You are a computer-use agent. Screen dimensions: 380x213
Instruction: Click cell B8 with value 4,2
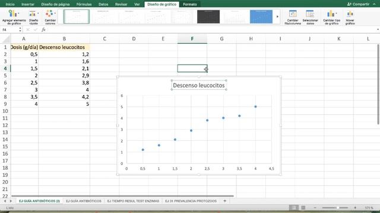pyautogui.click(x=64, y=97)
